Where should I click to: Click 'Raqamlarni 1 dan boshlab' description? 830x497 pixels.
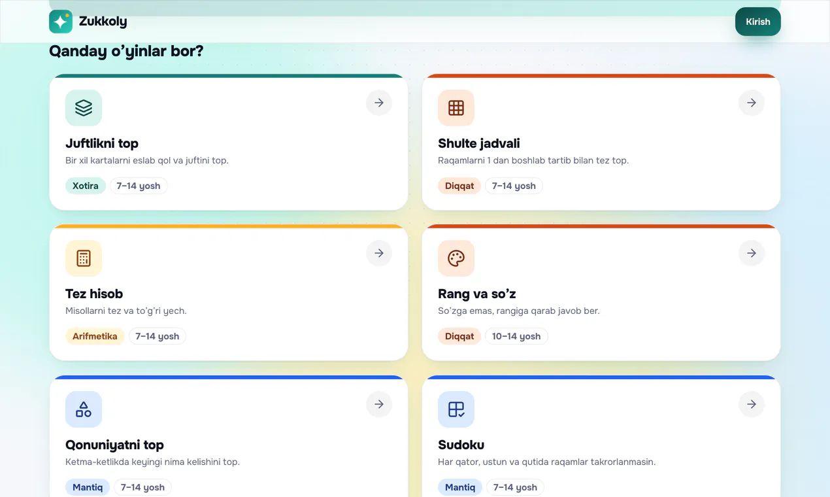click(533, 160)
